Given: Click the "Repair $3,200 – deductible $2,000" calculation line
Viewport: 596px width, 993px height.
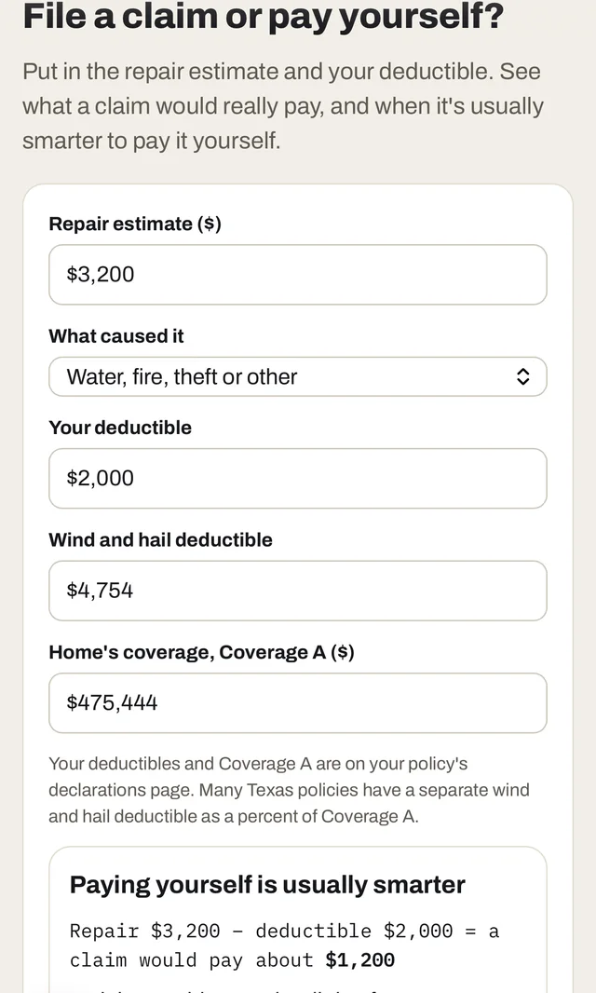Looking at the screenshot, I should 261,931.
